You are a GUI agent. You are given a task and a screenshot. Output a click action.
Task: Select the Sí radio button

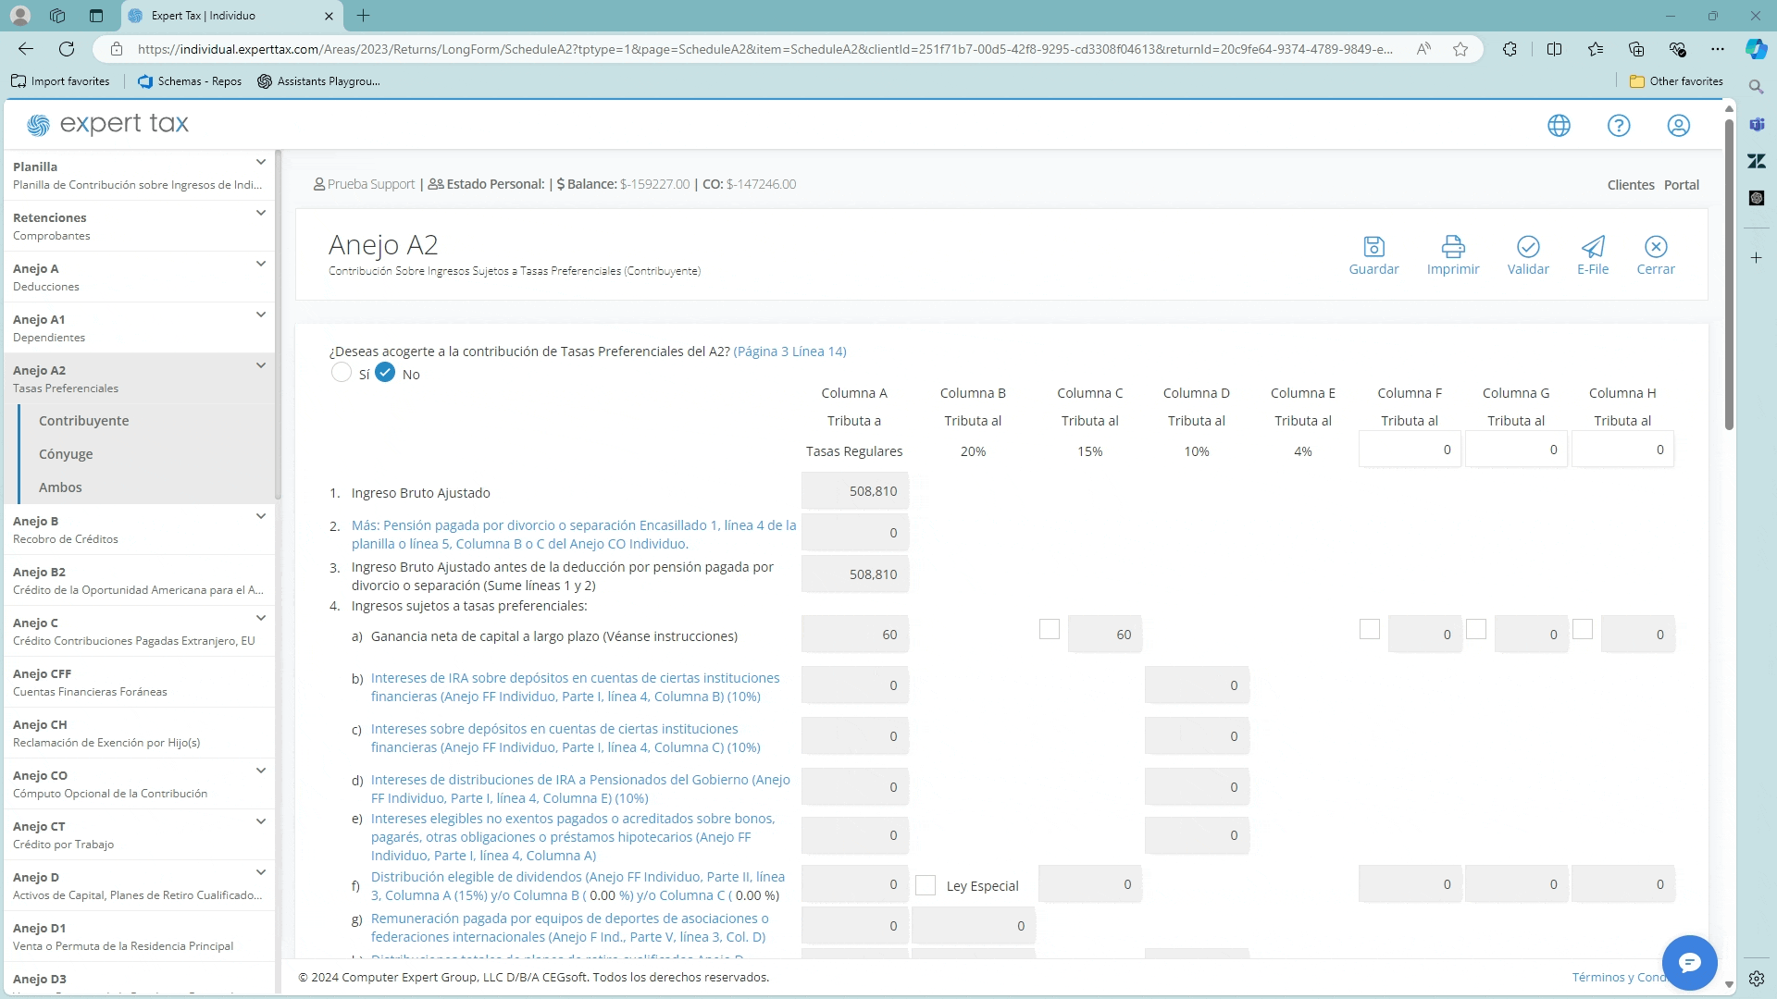coord(342,373)
